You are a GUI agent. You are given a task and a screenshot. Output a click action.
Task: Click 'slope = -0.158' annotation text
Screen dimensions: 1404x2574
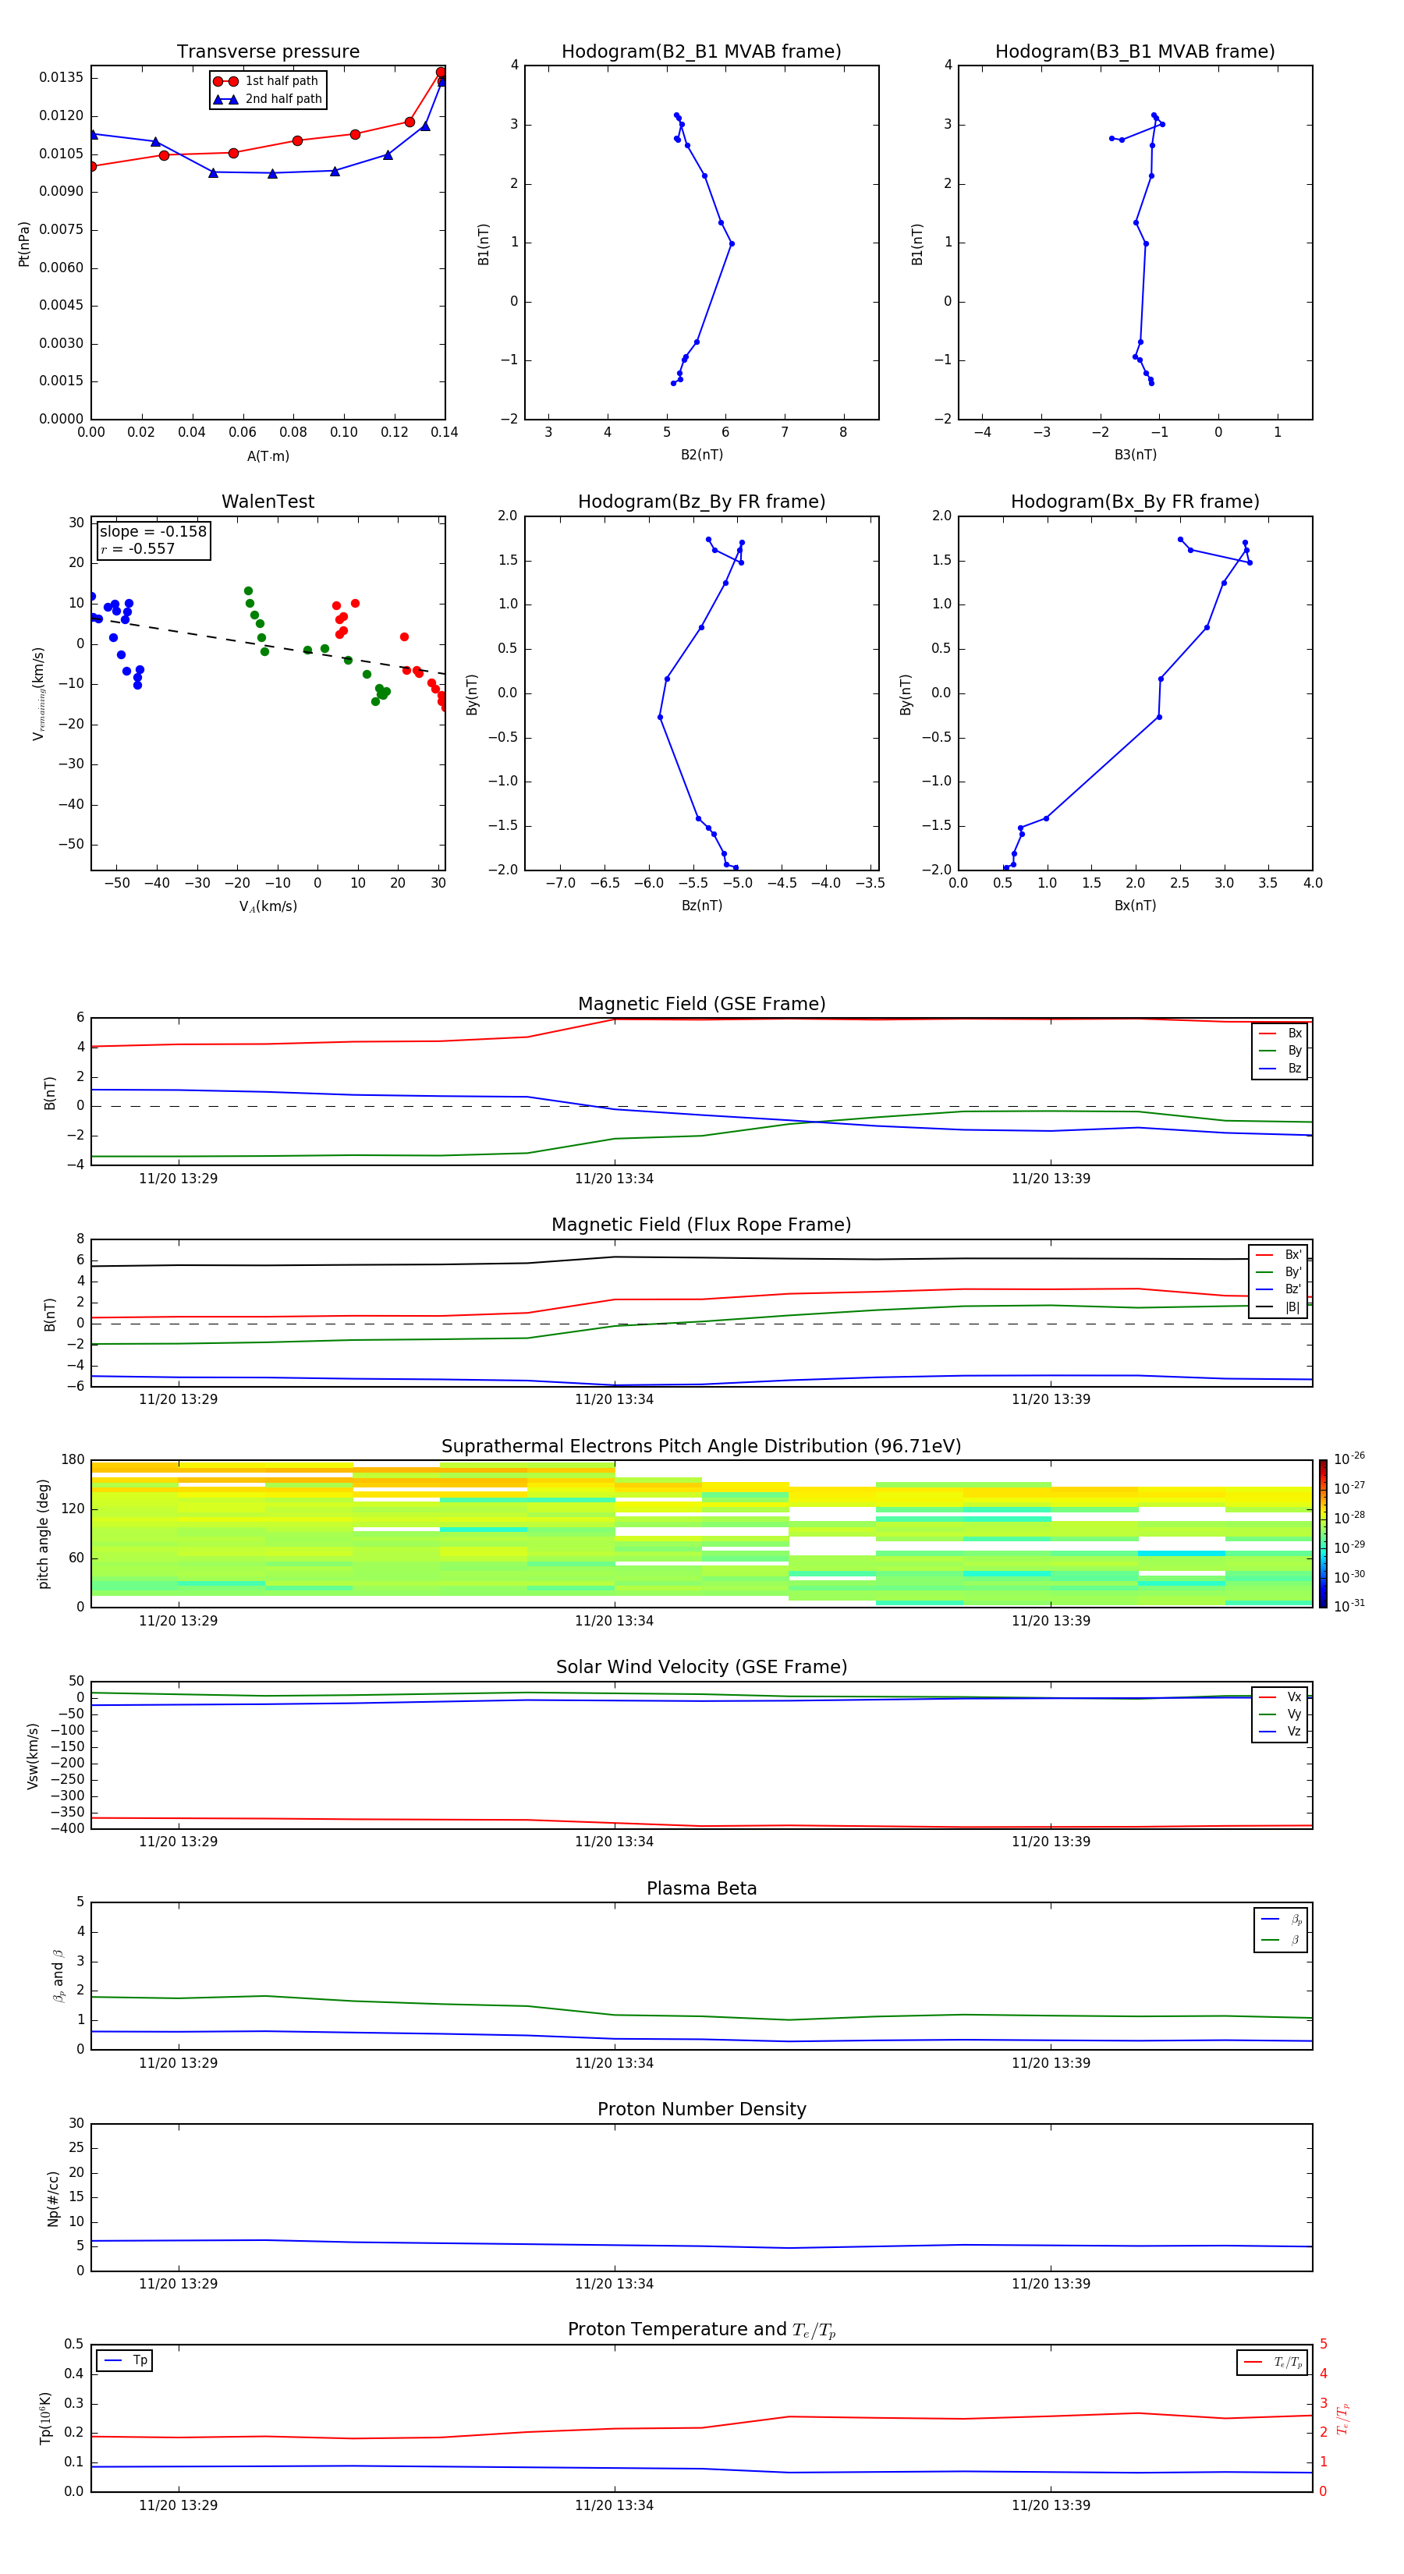tap(153, 532)
